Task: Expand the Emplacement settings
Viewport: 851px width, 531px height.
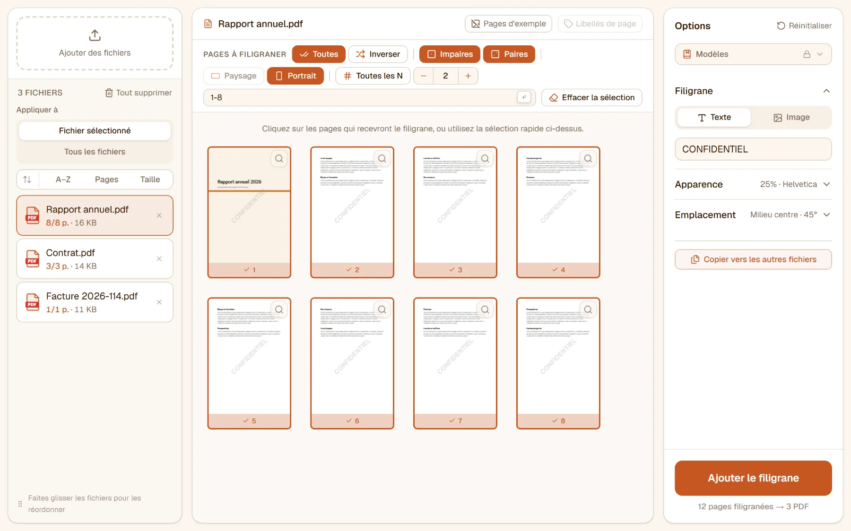Action: tap(753, 215)
